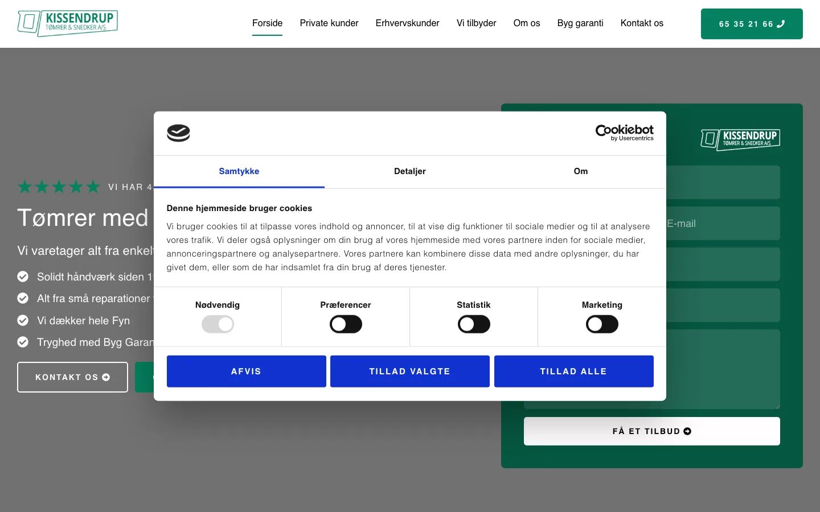Click the five-star rating icons

[59, 187]
